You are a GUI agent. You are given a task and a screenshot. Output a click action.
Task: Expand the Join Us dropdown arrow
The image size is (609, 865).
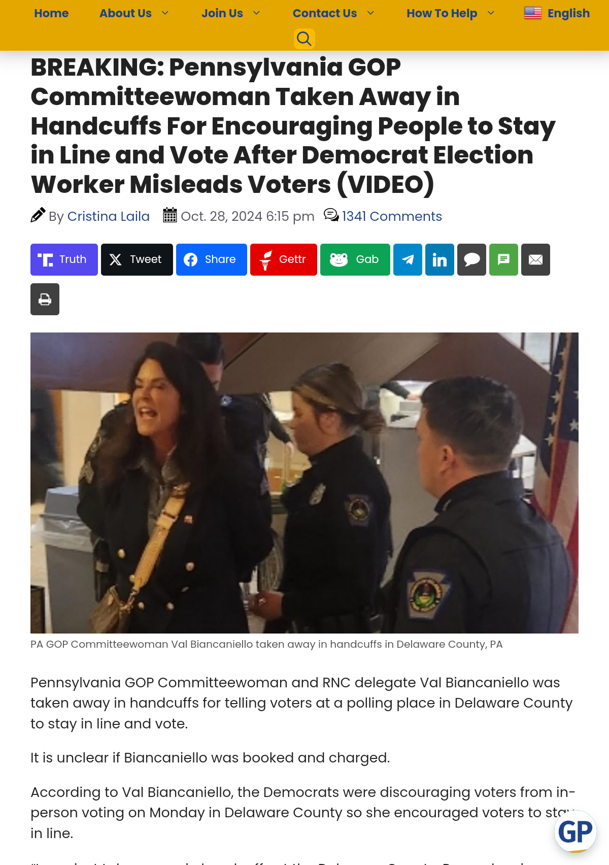[256, 13]
